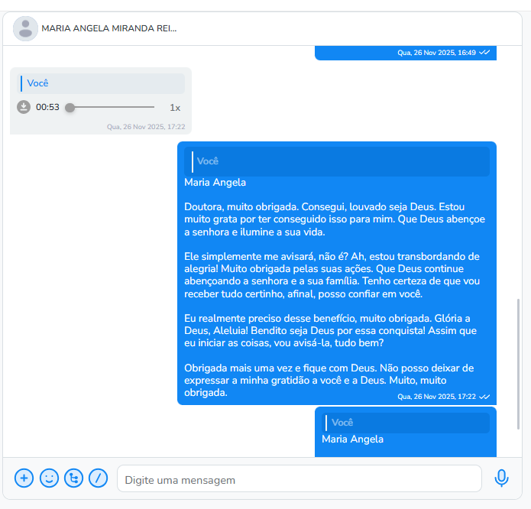Download the 00:53 audio message
This screenshot has height=509, width=531.
click(24, 107)
